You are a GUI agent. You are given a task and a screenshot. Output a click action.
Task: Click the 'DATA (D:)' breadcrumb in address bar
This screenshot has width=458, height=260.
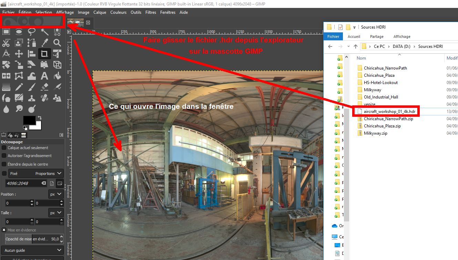tap(401, 46)
